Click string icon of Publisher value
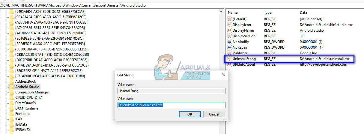 pos(230,53)
